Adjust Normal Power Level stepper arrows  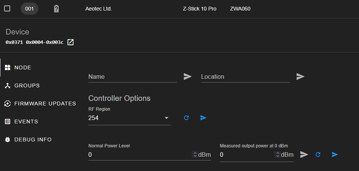(195, 155)
